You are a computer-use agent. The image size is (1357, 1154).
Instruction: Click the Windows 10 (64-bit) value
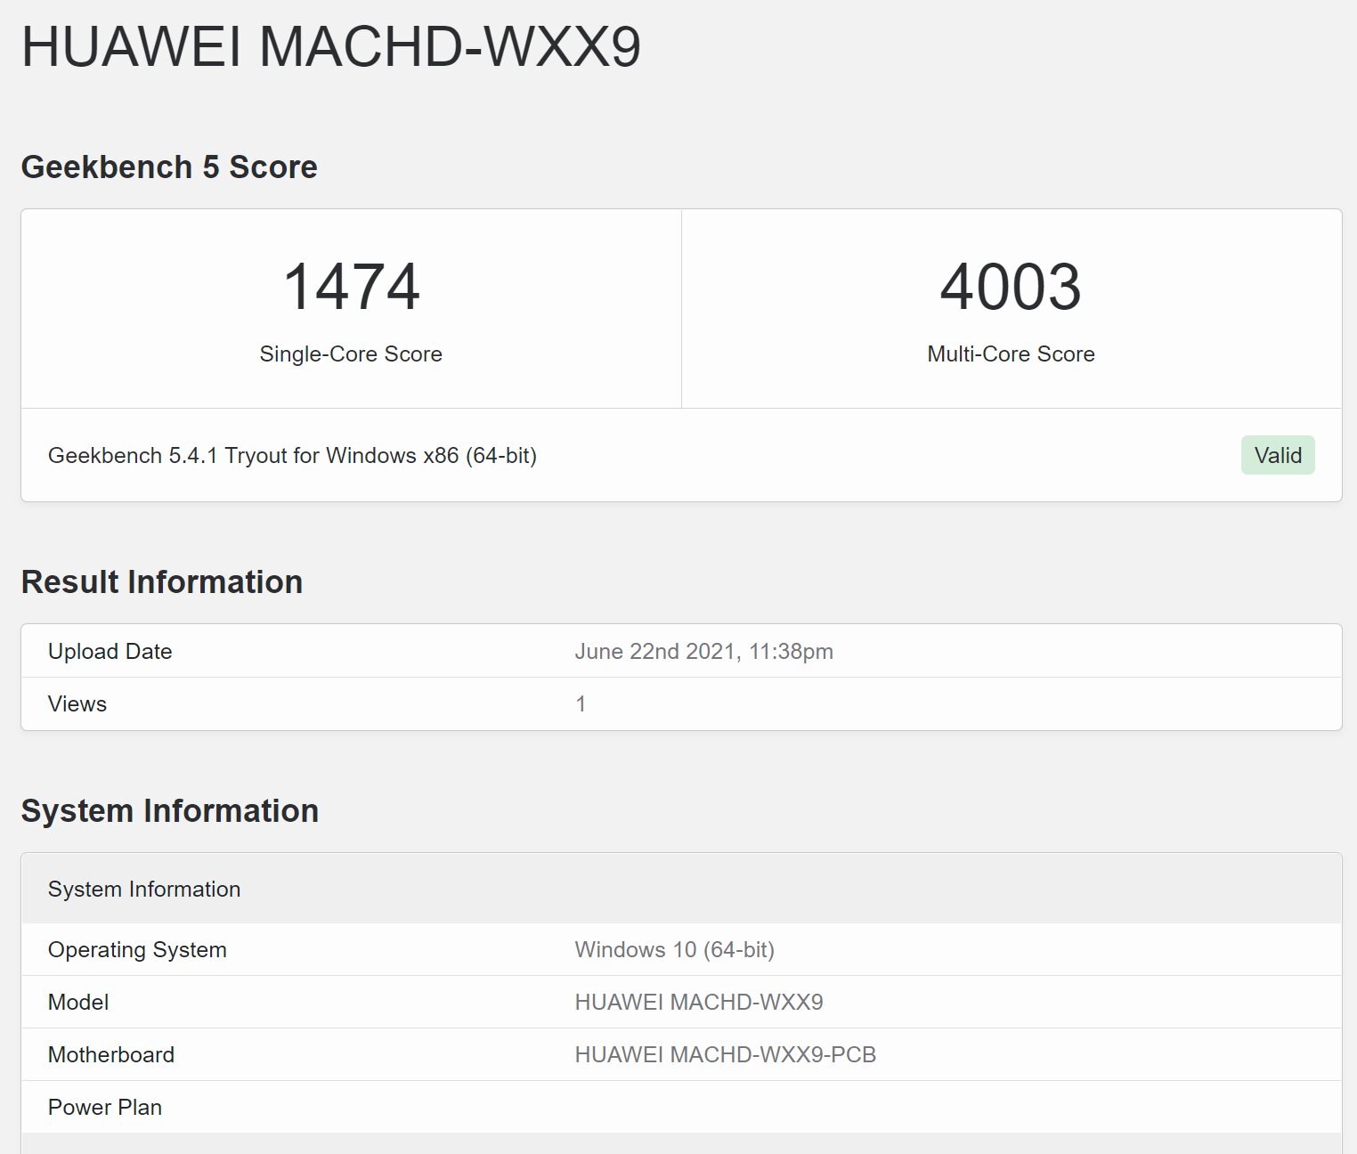pyautogui.click(x=674, y=950)
